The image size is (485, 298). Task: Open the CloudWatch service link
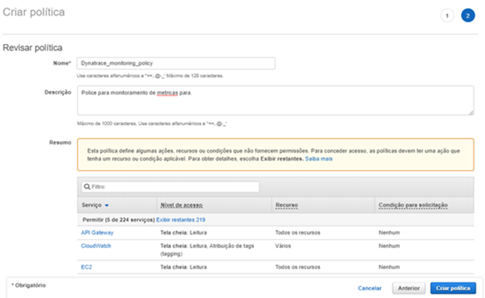point(96,246)
